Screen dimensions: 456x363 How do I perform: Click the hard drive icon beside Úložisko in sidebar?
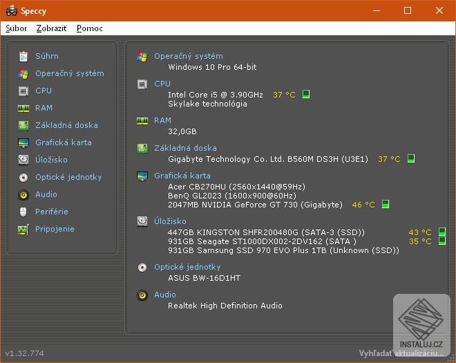tap(23, 160)
